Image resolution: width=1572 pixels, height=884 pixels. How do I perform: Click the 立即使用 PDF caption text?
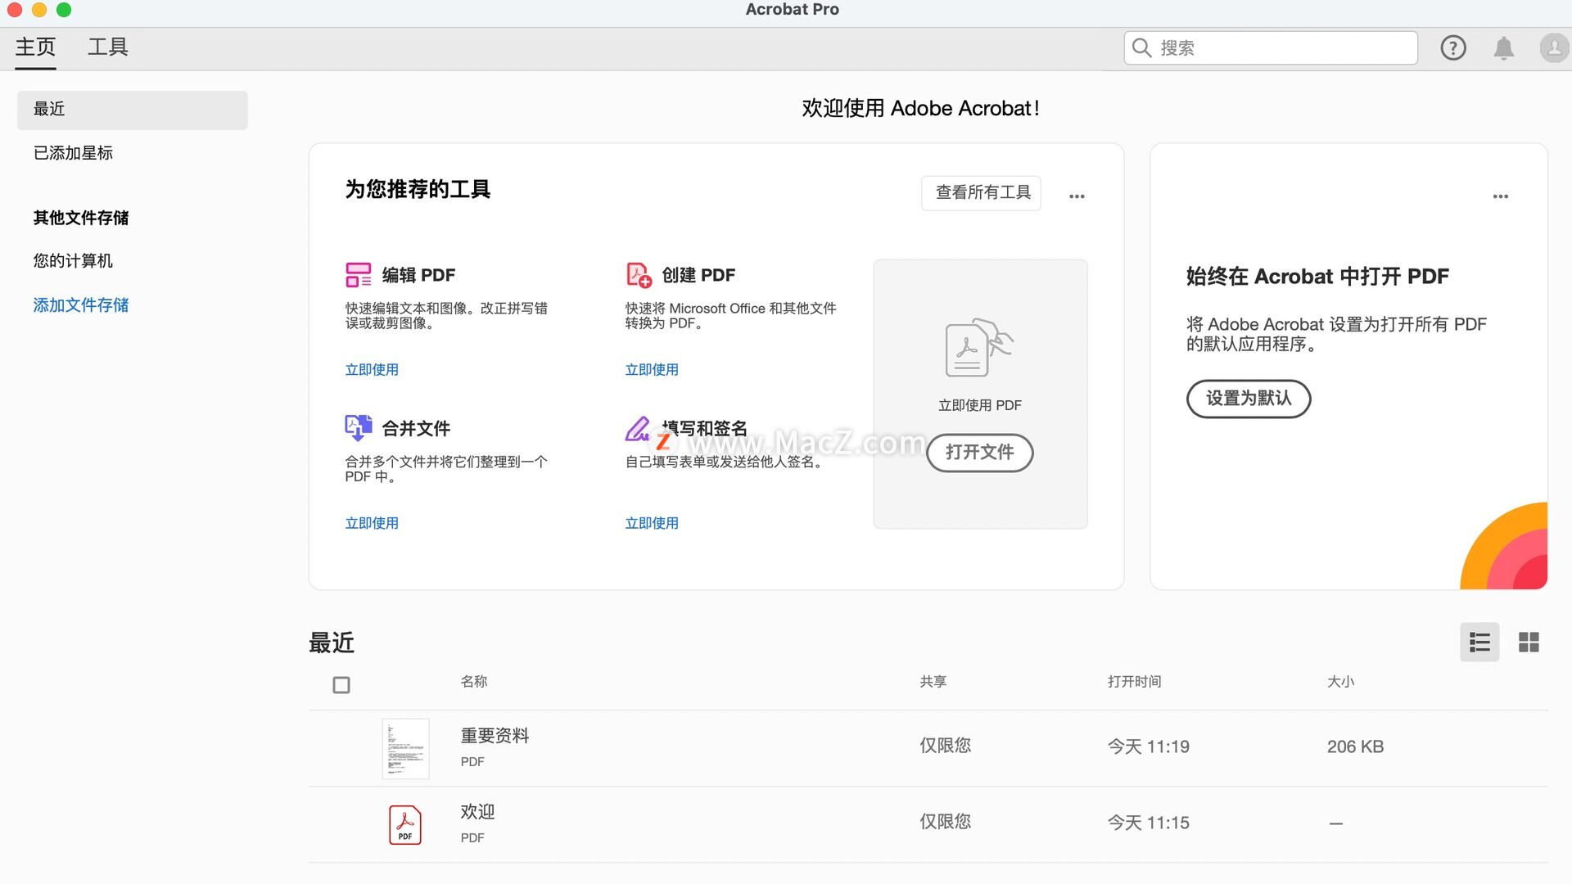pyautogui.click(x=979, y=406)
